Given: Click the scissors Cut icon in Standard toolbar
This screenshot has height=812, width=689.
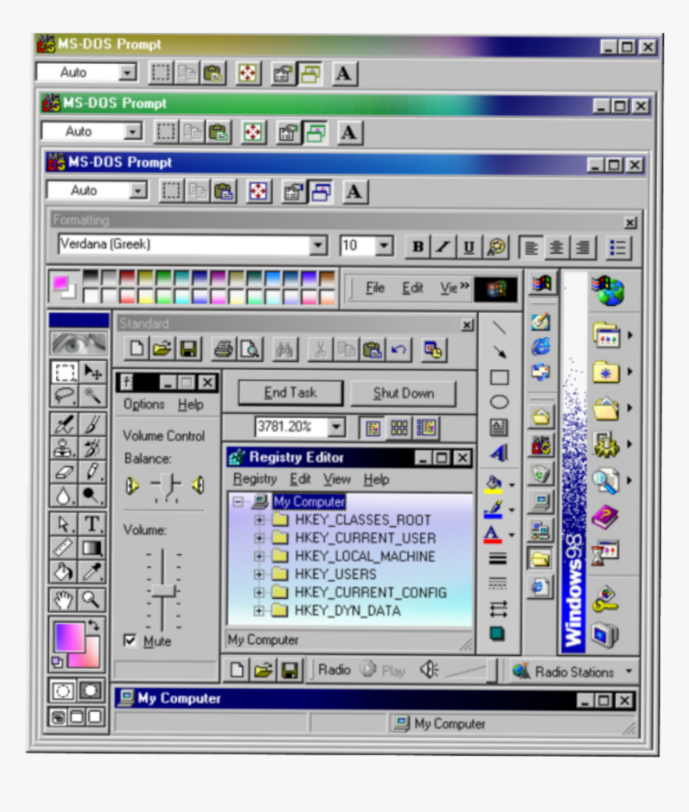Looking at the screenshot, I should coord(320,350).
